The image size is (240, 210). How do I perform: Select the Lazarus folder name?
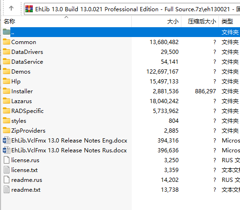[22, 101]
